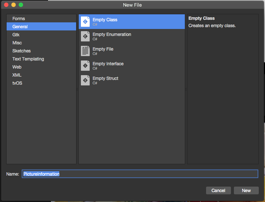
Task: Click the Name input field
Action: coord(140,174)
